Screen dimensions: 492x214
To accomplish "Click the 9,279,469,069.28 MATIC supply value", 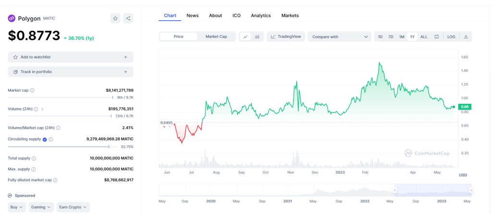I will (x=110, y=139).
